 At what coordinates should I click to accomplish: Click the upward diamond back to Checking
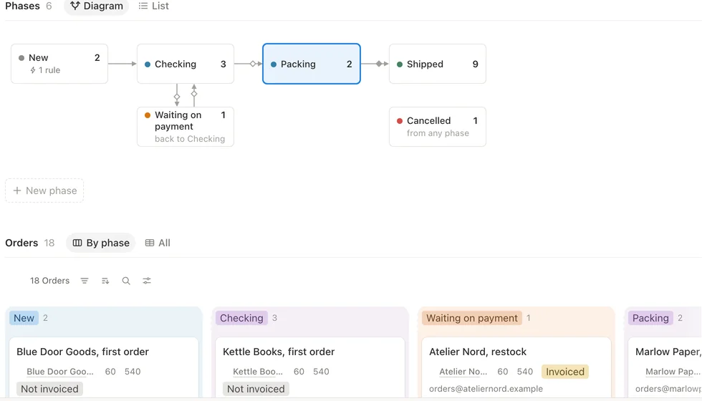point(194,94)
